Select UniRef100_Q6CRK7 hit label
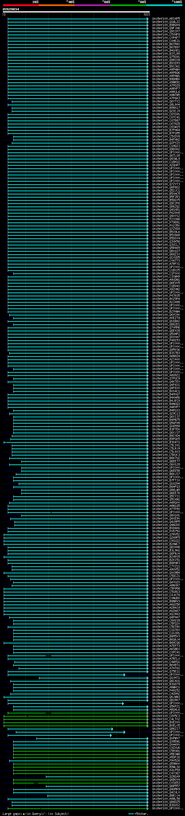The width and height of the screenshot is (185, 816). [166, 700]
